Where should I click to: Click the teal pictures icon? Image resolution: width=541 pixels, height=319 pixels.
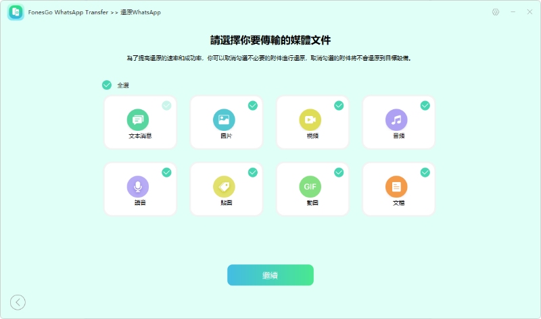point(224,120)
